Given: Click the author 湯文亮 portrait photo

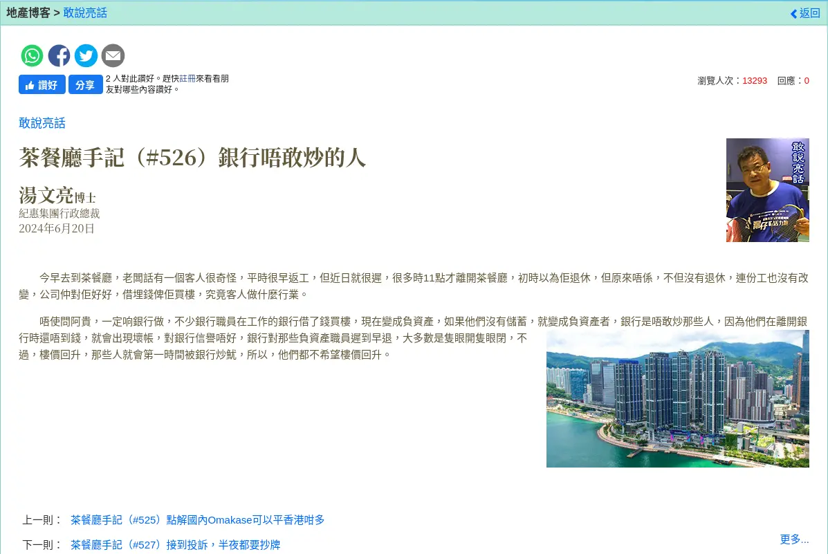Looking at the screenshot, I should [x=768, y=190].
